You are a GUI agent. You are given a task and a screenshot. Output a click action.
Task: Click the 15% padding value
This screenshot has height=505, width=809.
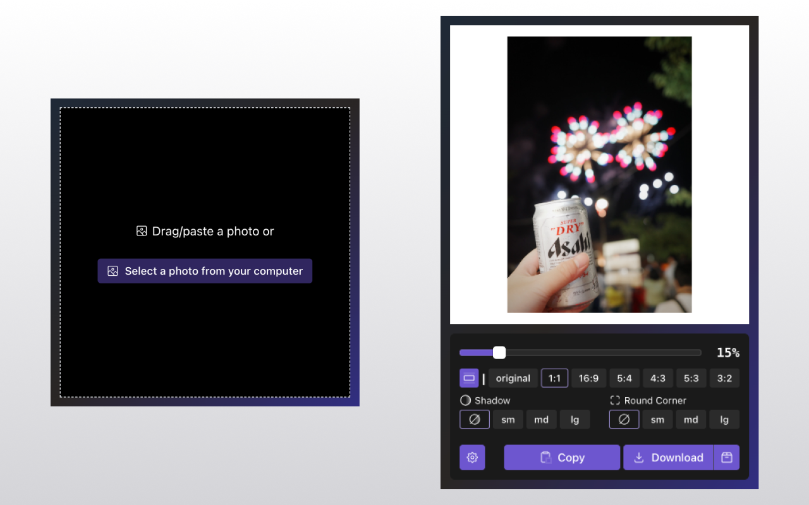[728, 353]
